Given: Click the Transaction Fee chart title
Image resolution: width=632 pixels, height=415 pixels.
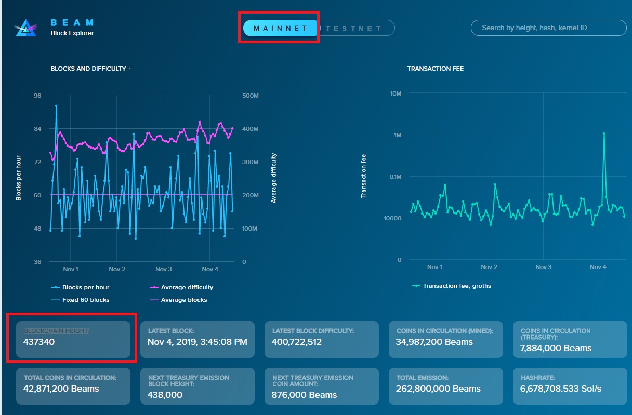Looking at the screenshot, I should pos(436,69).
